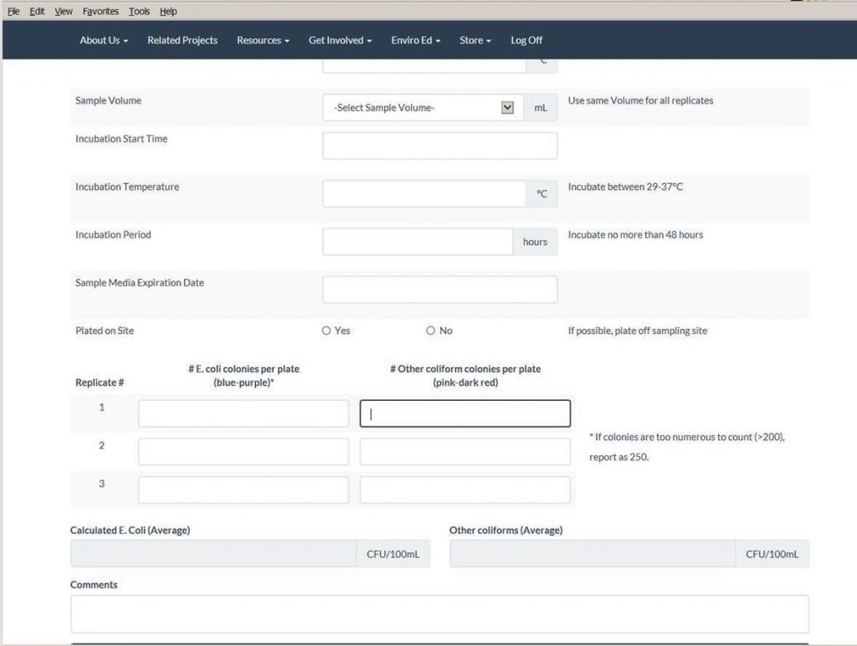Screen dimensions: 857x646
Task: Expand the Resources navigation menu
Action: 263,40
